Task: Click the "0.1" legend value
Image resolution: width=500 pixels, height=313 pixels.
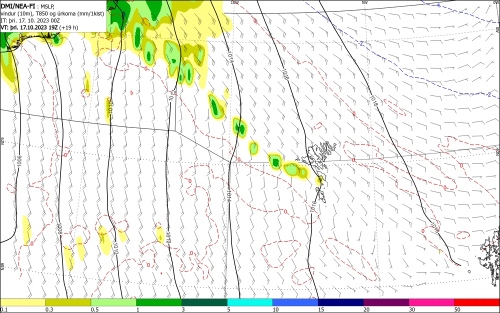Action: [4, 309]
